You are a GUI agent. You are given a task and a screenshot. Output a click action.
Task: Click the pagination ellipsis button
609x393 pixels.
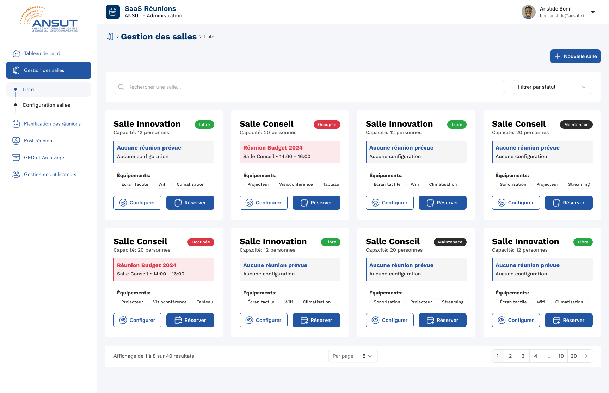pos(548,356)
